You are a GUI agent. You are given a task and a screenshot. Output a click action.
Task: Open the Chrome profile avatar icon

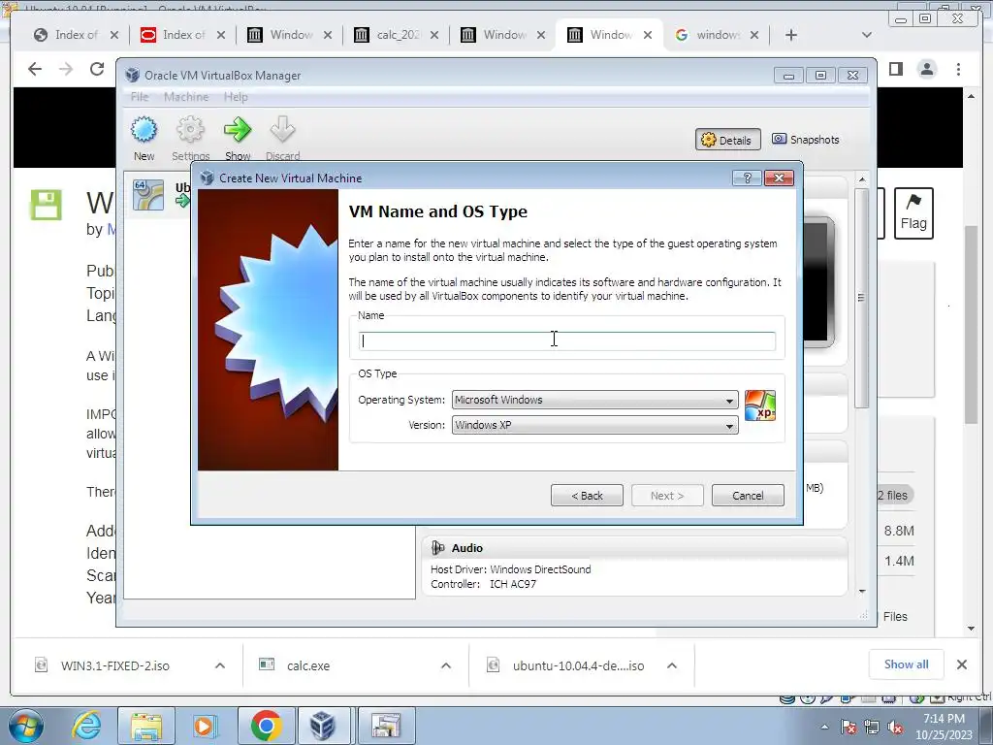pos(927,69)
